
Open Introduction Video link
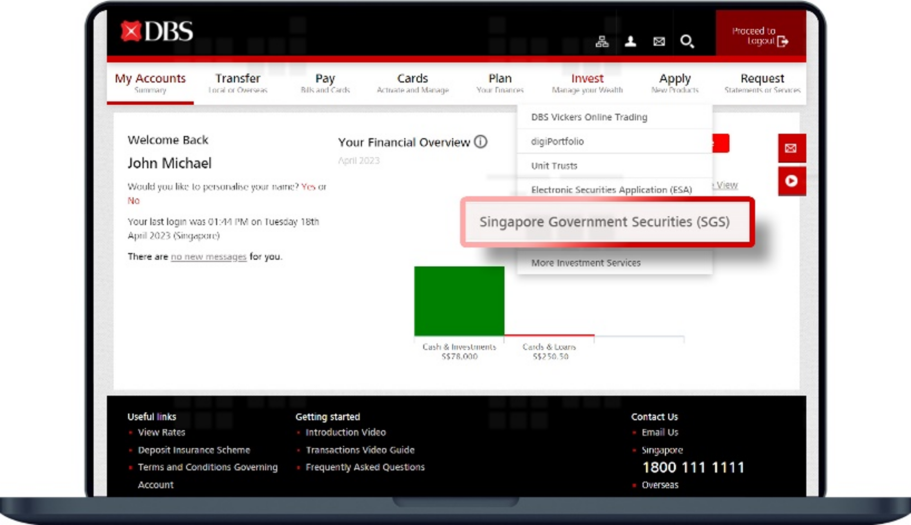coord(345,432)
